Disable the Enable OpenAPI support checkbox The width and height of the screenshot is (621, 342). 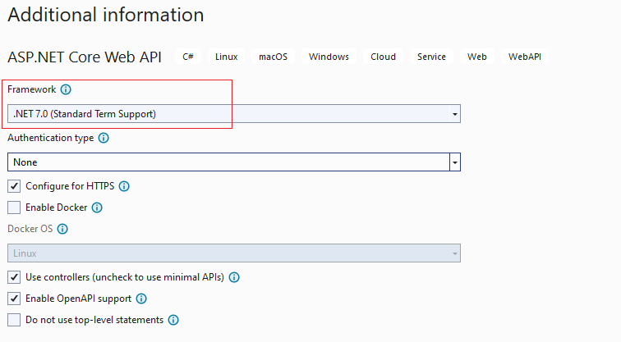point(14,299)
